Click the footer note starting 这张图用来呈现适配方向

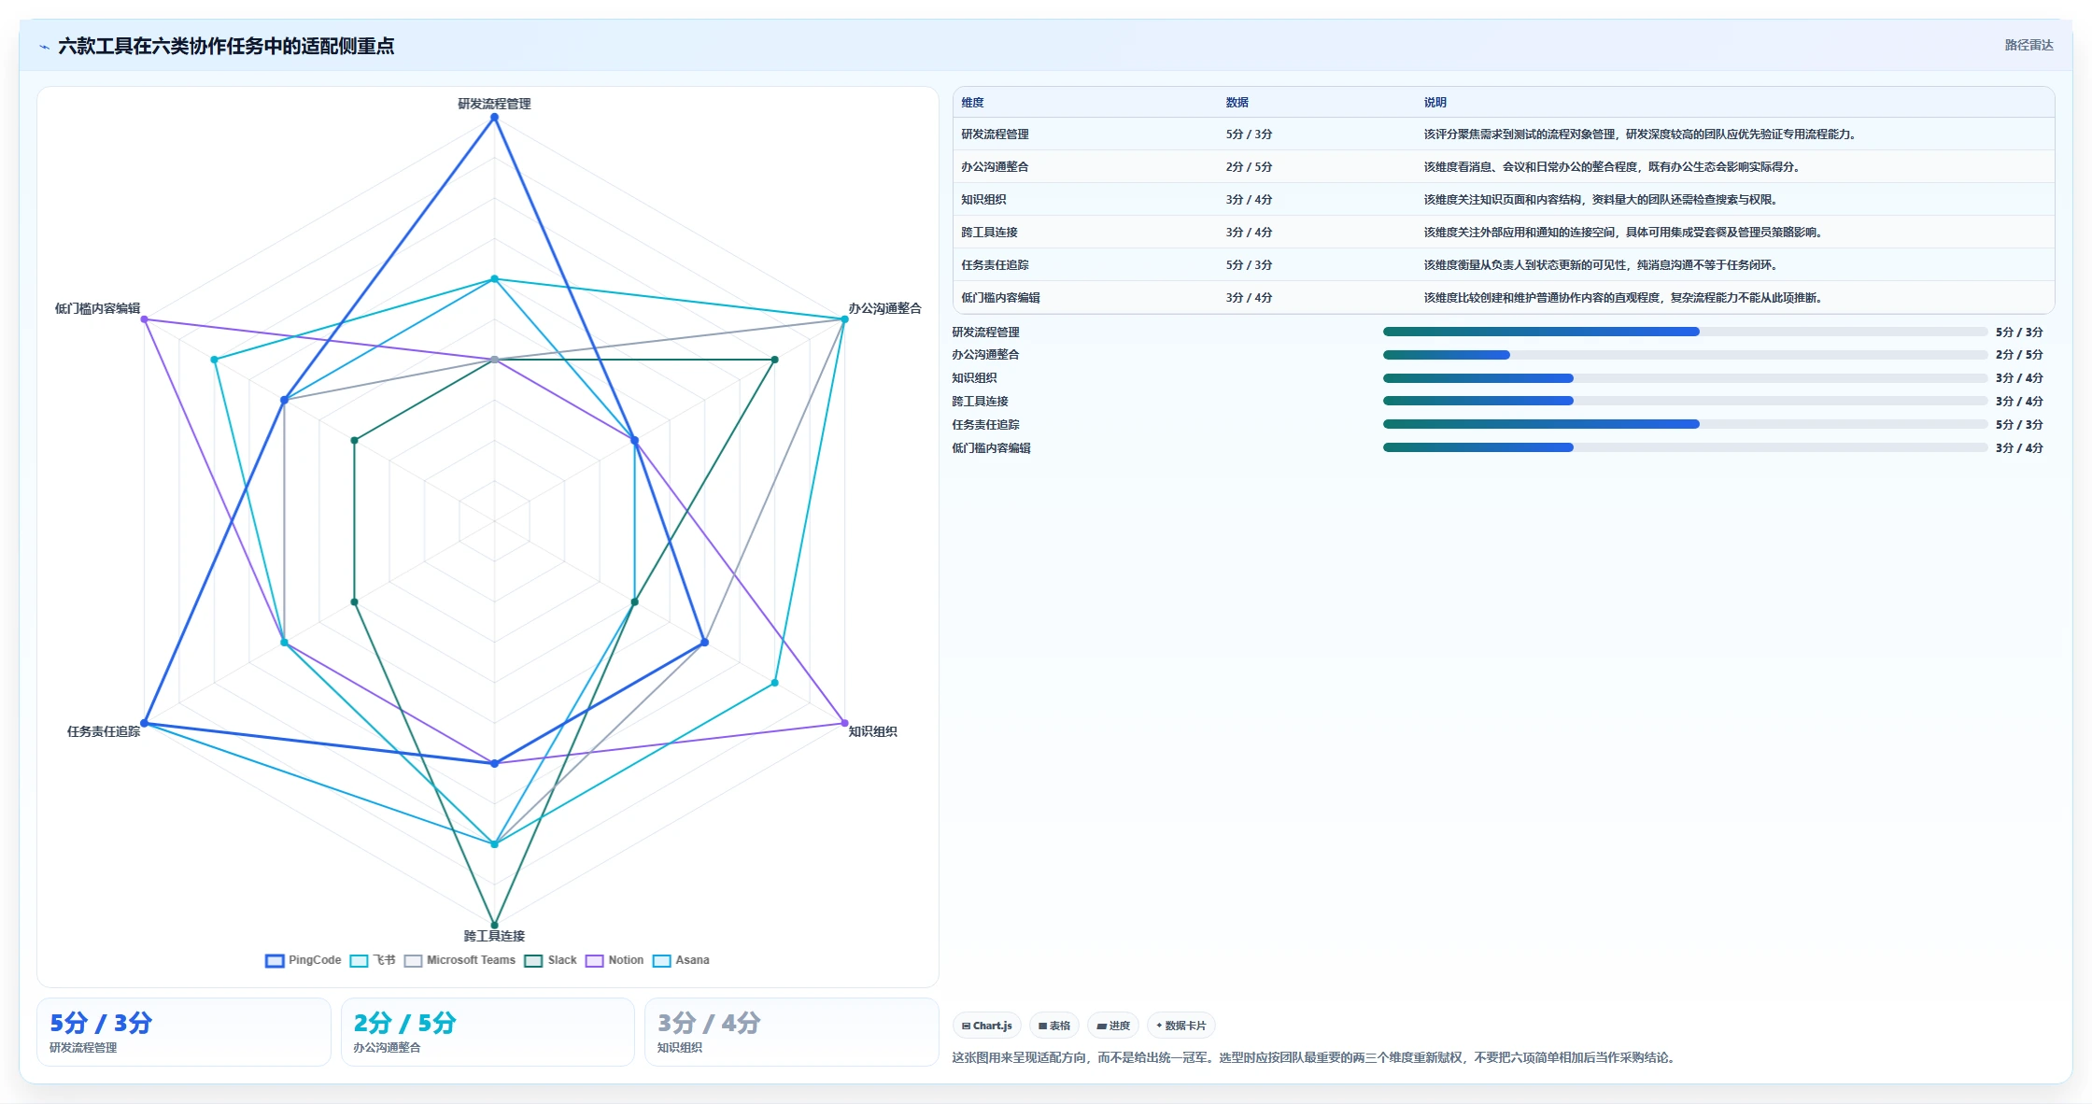1316,1057
